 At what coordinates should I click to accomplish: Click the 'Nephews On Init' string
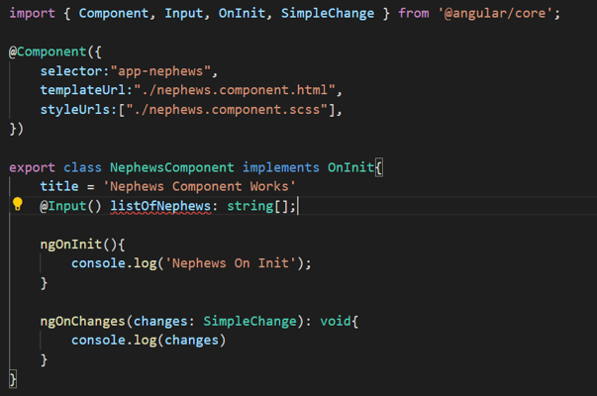click(230, 263)
